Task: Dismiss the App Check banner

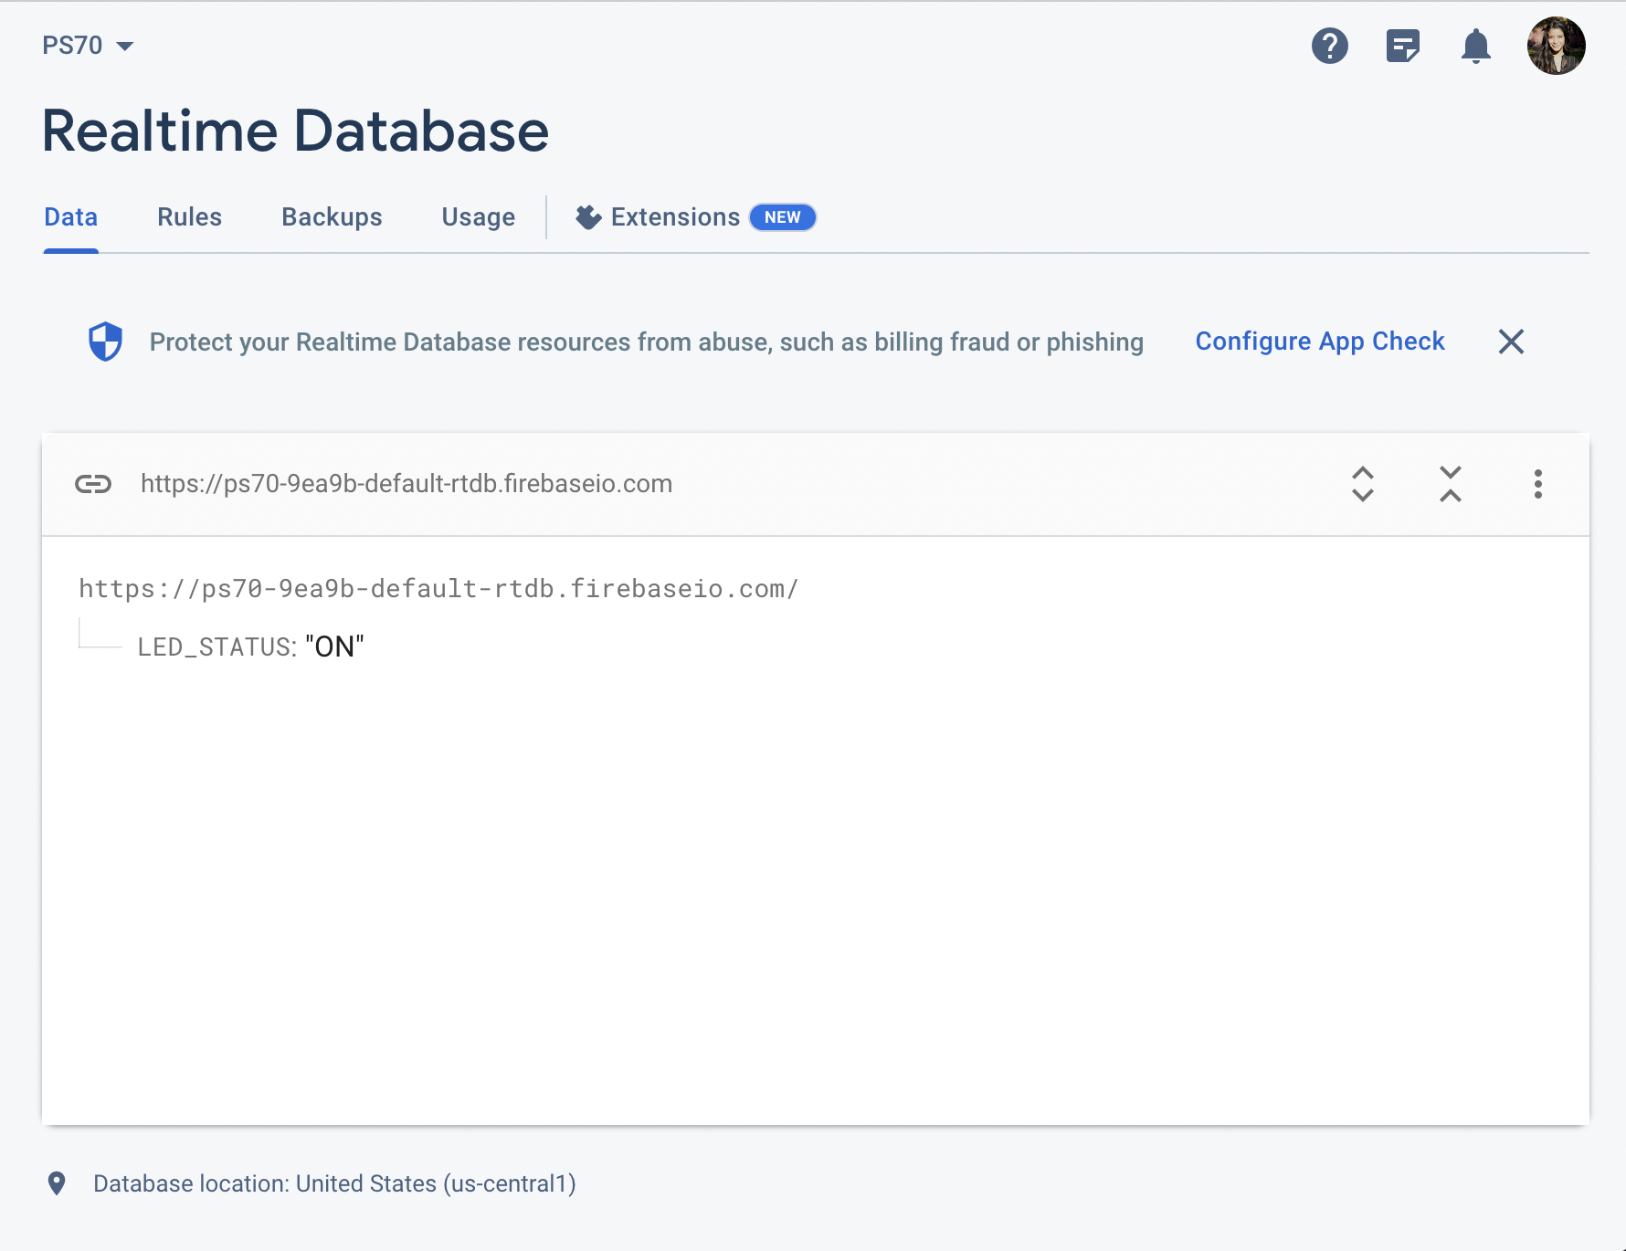Action: point(1511,342)
